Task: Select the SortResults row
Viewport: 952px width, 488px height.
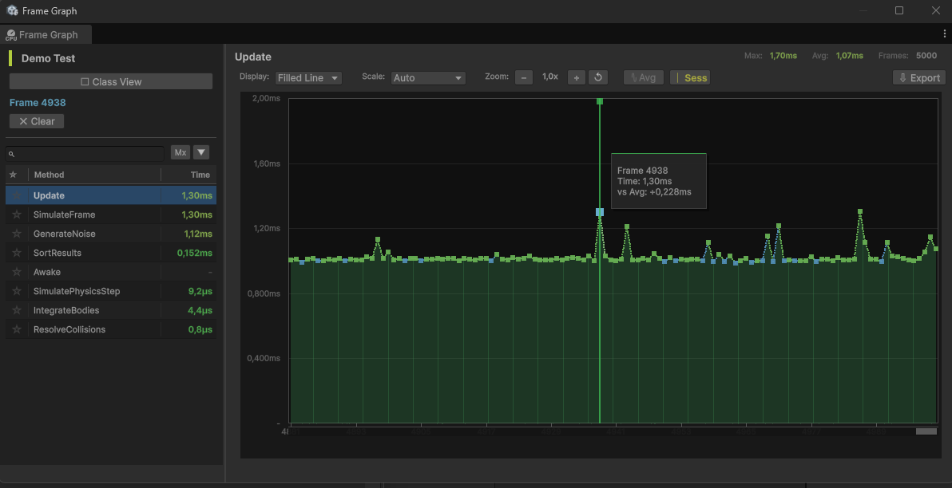Action: tap(111, 253)
